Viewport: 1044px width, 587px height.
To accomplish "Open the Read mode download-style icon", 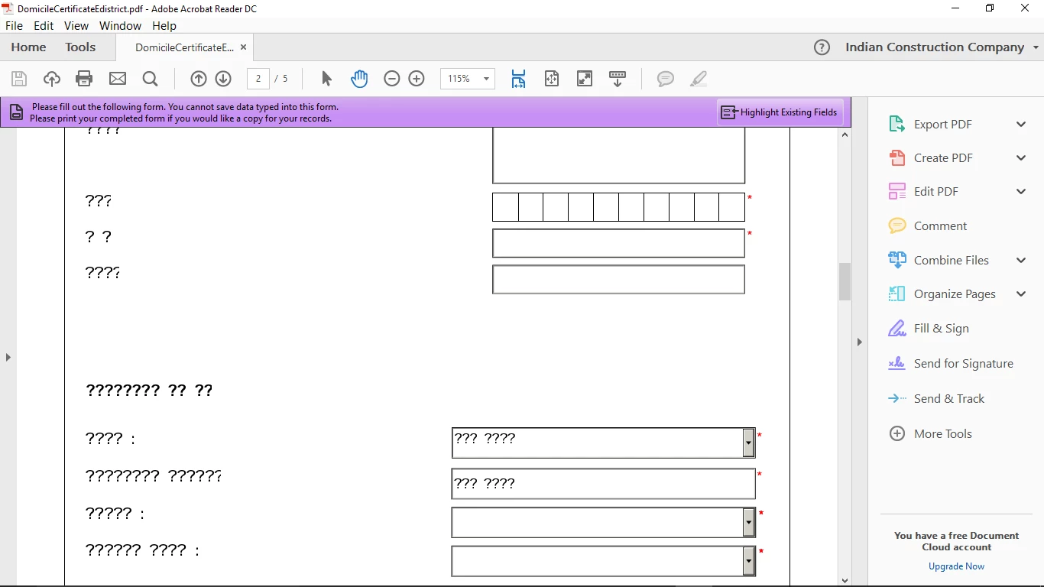I will tap(618, 79).
